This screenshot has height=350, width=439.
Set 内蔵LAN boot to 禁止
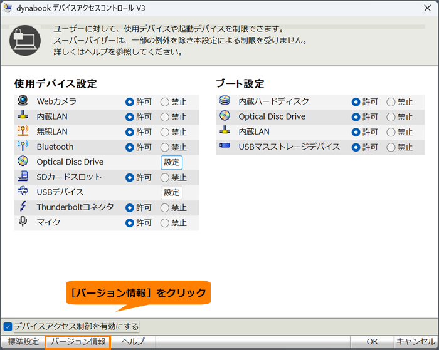[x=391, y=132]
